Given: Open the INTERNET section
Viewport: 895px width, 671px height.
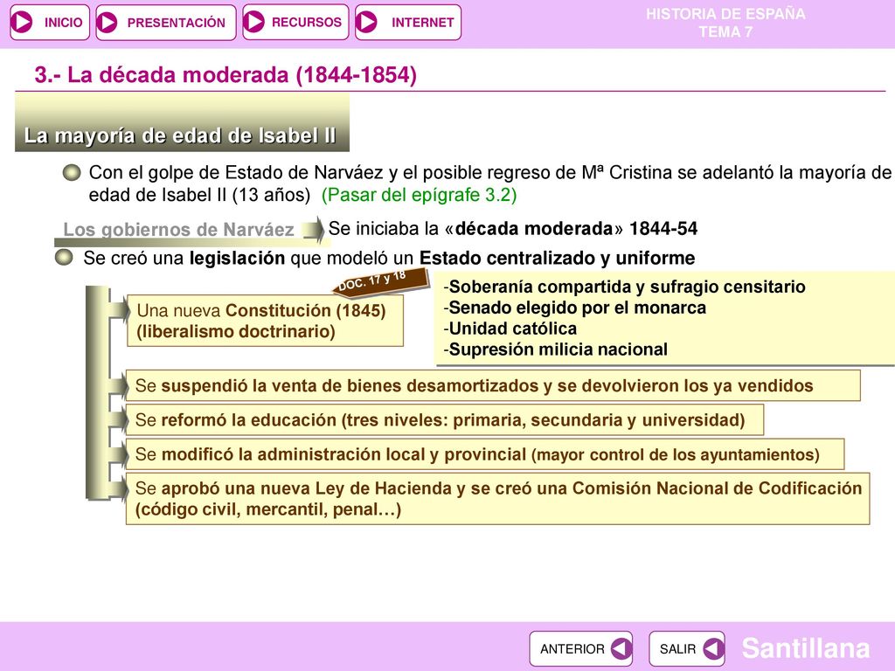Looking at the screenshot, I should [407, 22].
